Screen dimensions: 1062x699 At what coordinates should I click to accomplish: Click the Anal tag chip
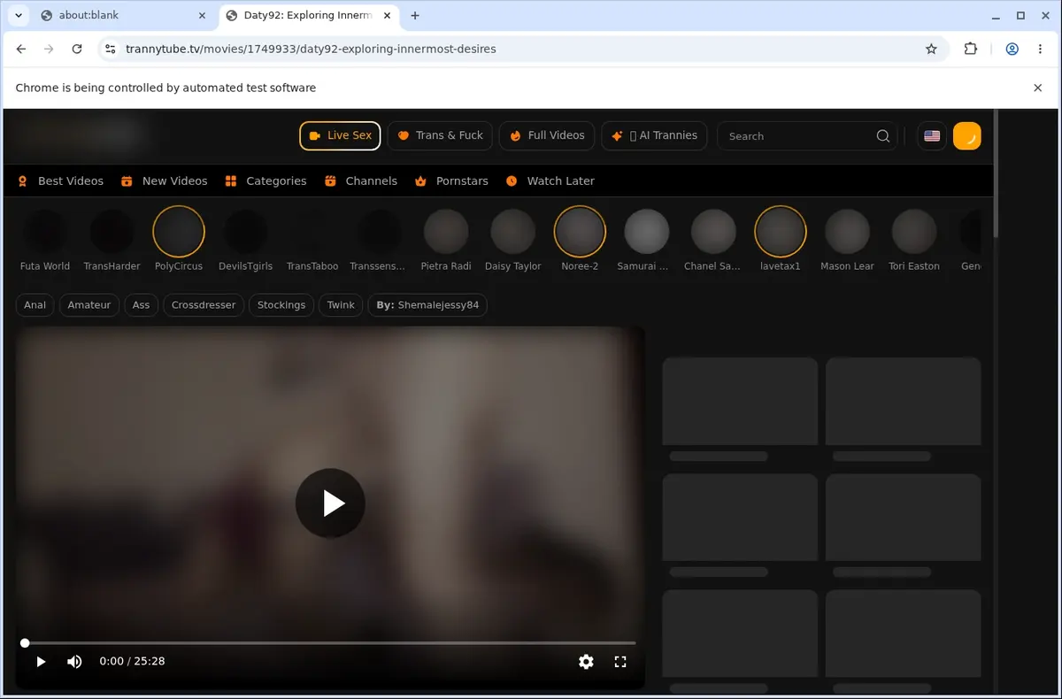(35, 305)
